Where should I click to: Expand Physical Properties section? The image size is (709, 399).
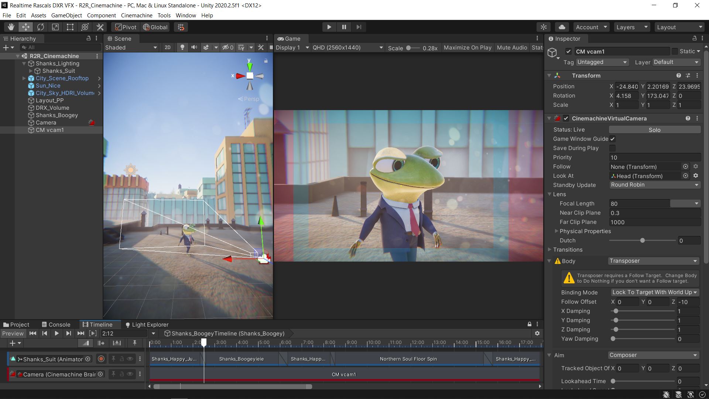[556, 231]
